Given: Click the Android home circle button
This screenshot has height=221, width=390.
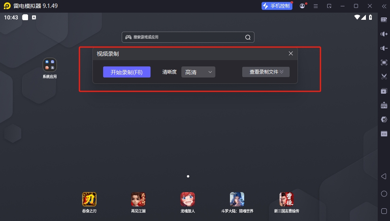Looking at the screenshot, I should (x=384, y=194).
